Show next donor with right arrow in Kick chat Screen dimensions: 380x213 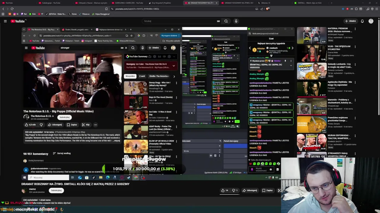(x=292, y=48)
